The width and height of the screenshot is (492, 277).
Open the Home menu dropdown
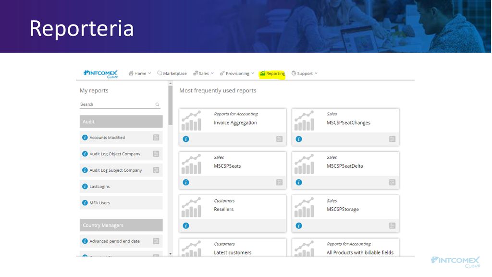click(x=140, y=74)
